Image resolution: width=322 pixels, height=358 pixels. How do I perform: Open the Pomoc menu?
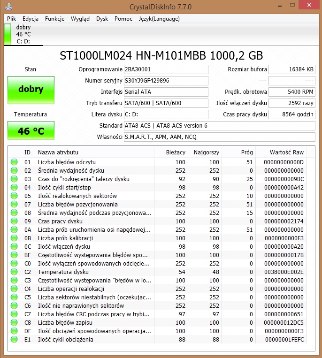[x=123, y=19]
